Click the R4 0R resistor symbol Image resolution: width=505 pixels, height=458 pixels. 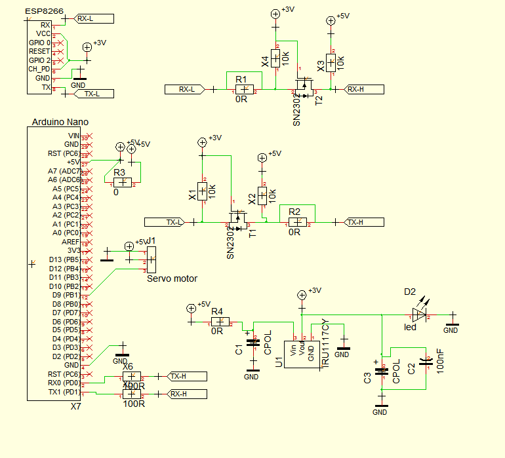click(x=220, y=322)
